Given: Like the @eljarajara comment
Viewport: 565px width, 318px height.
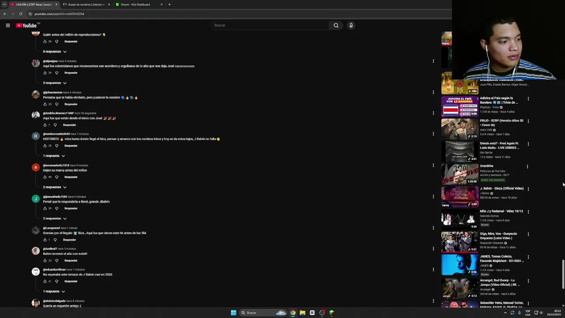Looking at the screenshot, I should 45,73.
